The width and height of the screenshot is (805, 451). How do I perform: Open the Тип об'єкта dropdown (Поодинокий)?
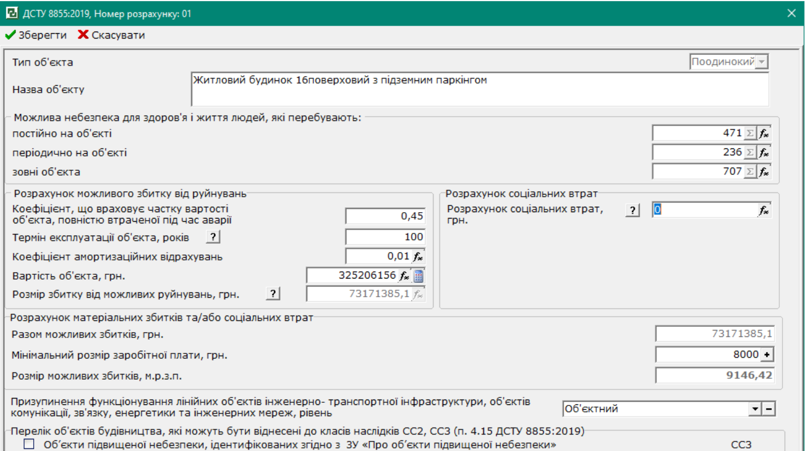(x=761, y=62)
